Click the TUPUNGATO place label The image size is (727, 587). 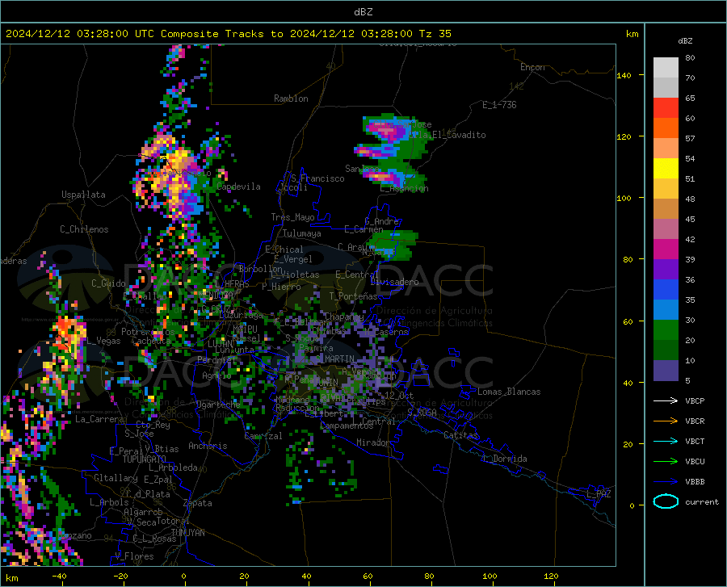[x=145, y=459]
